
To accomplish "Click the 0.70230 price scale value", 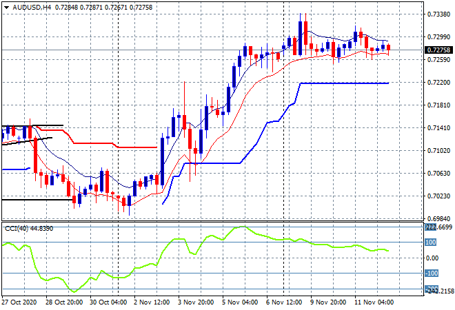I will tap(438, 196).
